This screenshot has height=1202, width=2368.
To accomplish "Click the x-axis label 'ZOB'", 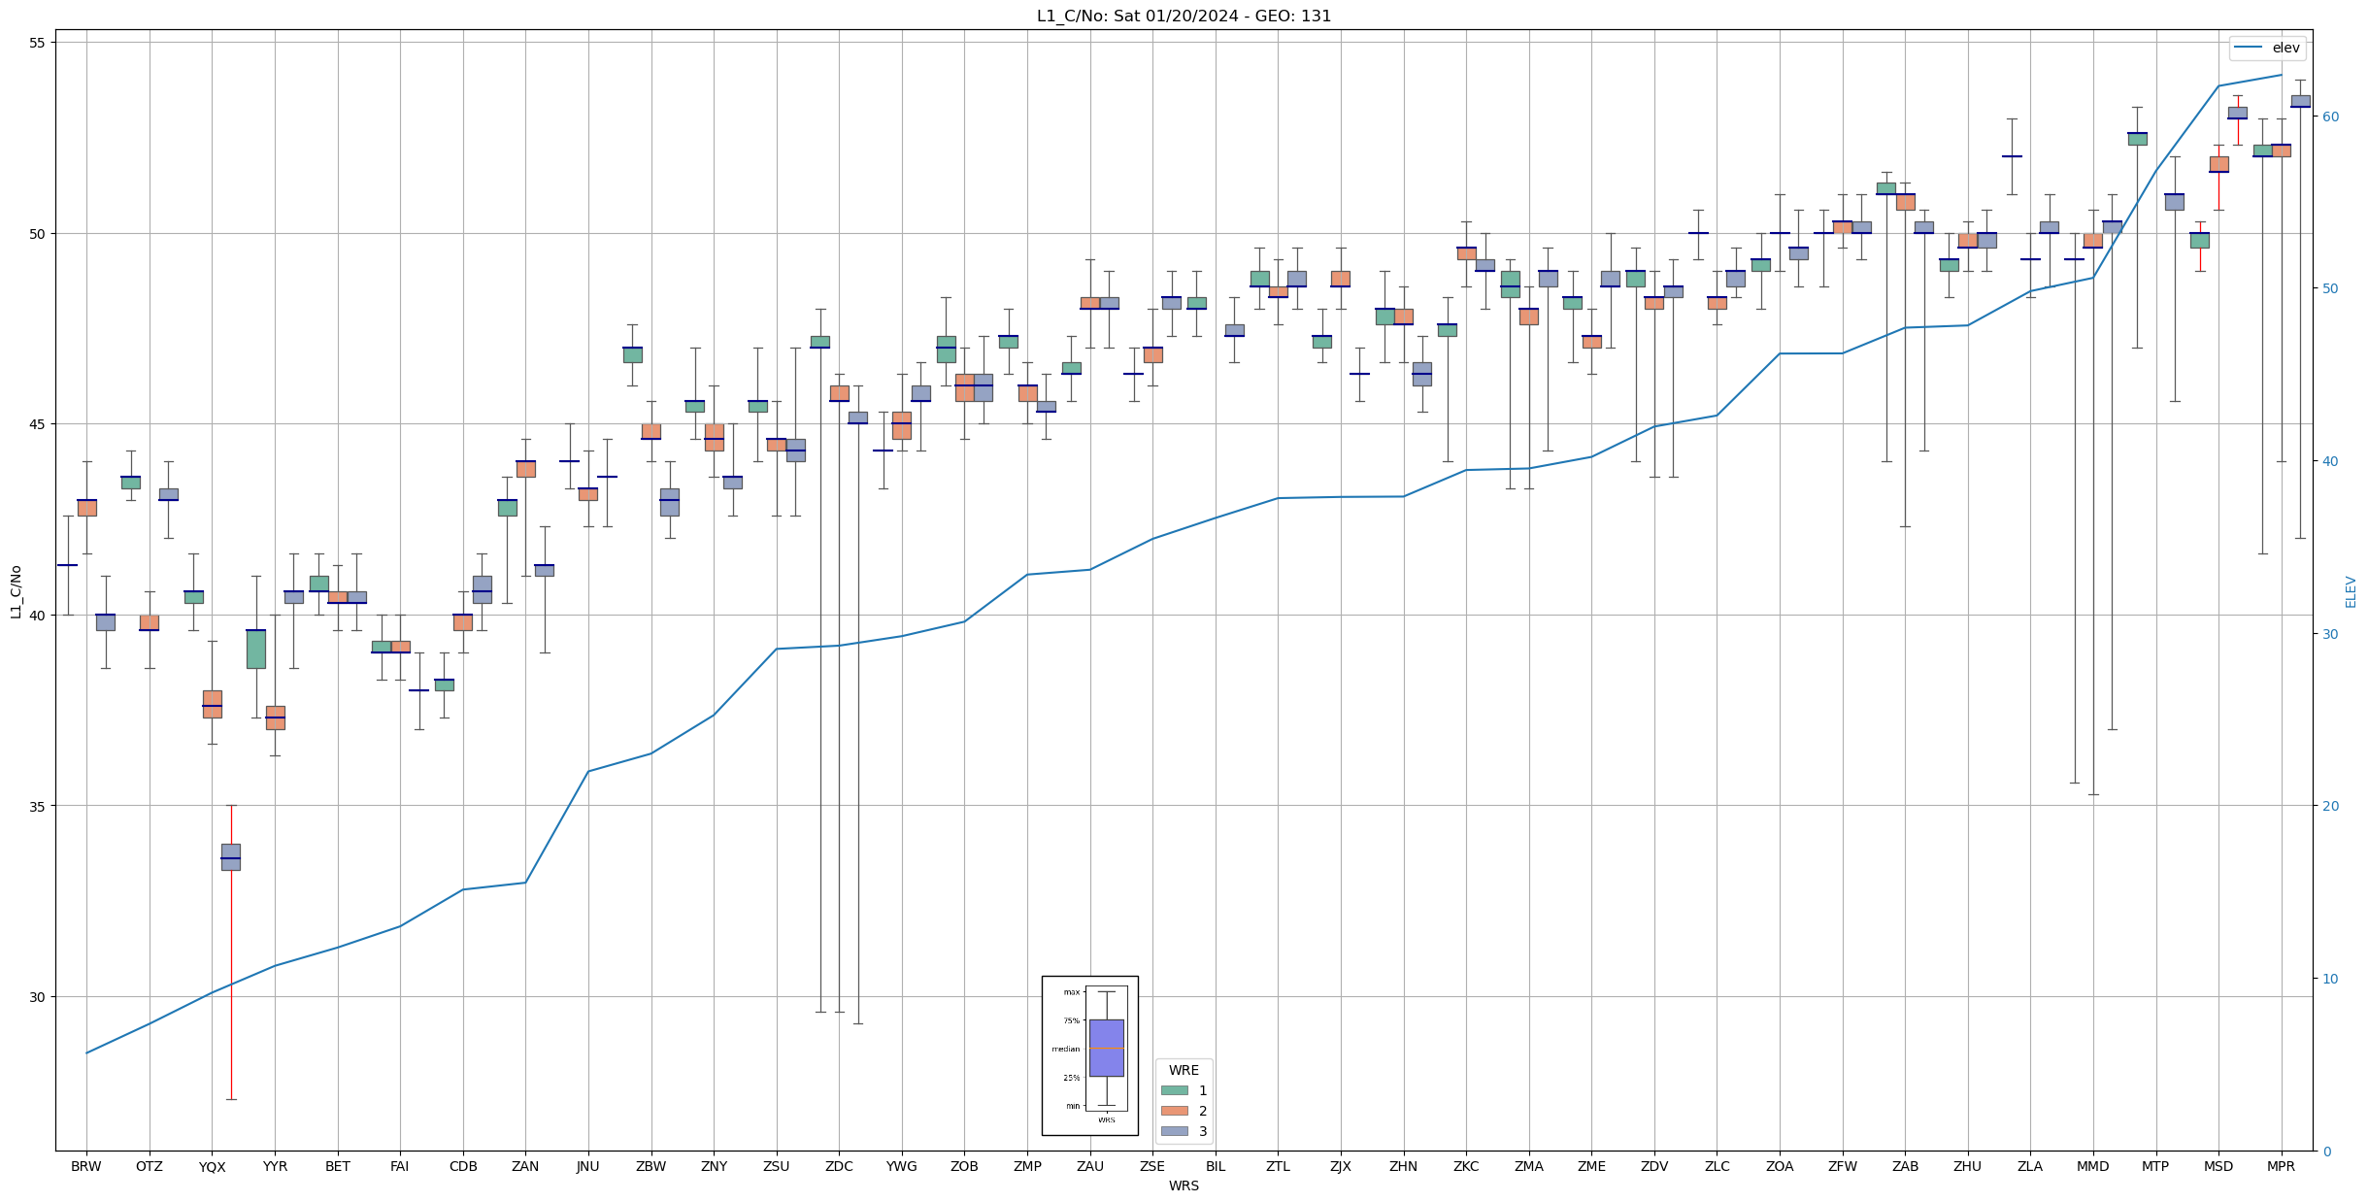I will tap(964, 1166).
